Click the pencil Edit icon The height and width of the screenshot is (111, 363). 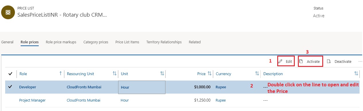coord(280,61)
